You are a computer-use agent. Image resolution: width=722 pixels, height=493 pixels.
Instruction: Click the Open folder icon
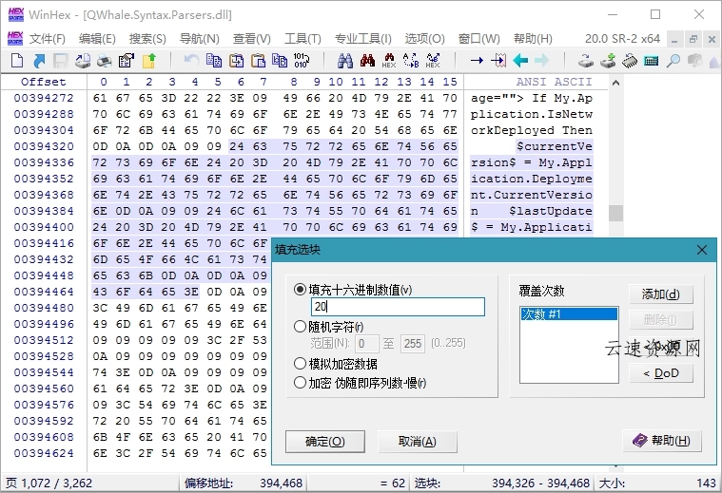pyautogui.click(x=148, y=61)
